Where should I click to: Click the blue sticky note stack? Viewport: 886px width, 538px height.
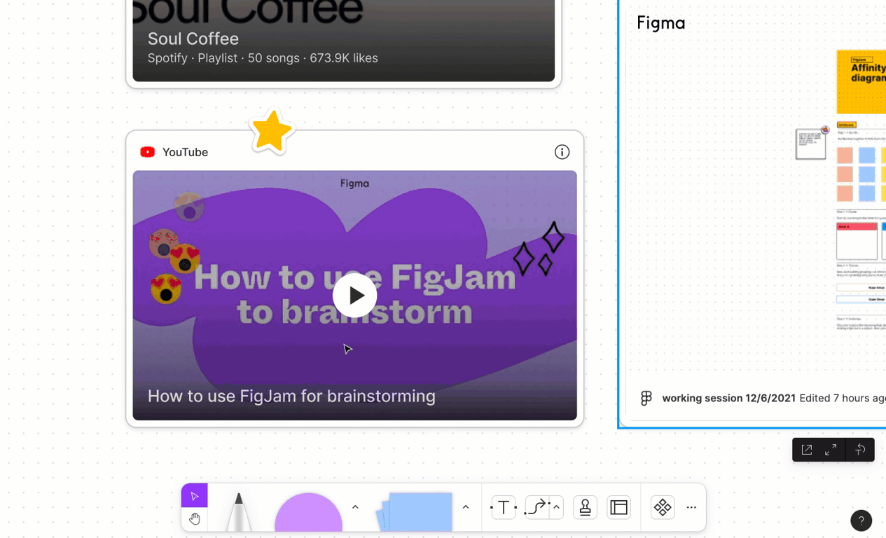click(x=417, y=512)
